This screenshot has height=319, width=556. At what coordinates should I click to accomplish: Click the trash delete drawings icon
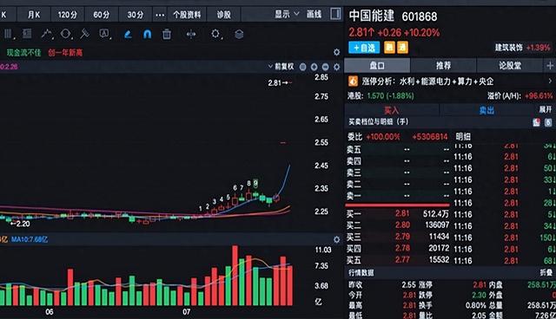pos(167,35)
